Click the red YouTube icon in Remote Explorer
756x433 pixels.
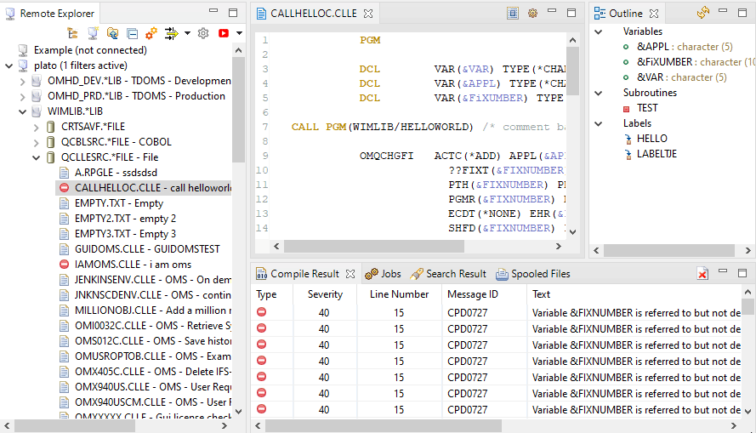pyautogui.click(x=224, y=33)
